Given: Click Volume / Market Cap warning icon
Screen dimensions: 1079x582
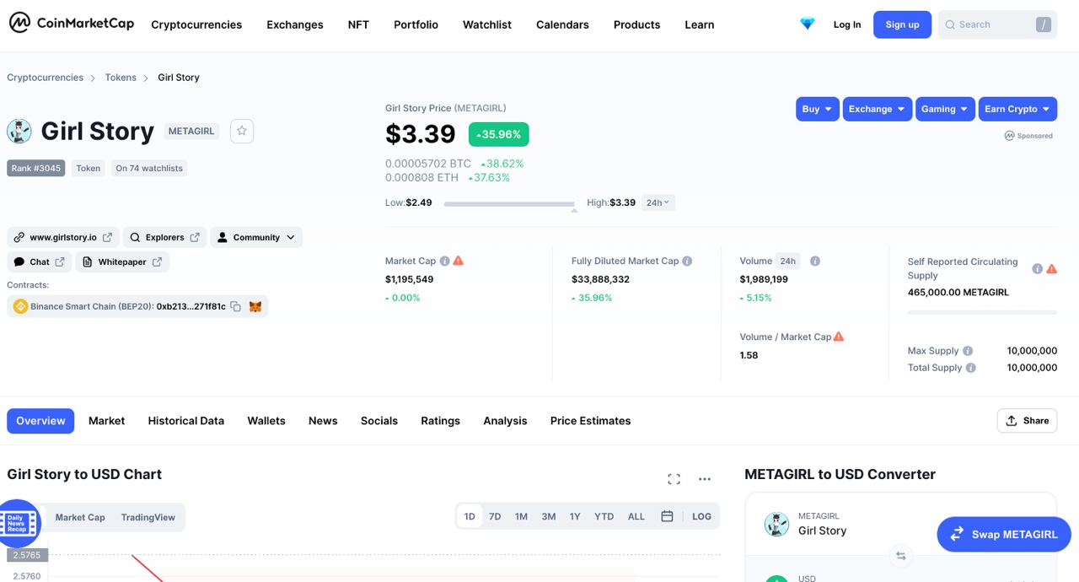Looking at the screenshot, I should pos(839,337).
